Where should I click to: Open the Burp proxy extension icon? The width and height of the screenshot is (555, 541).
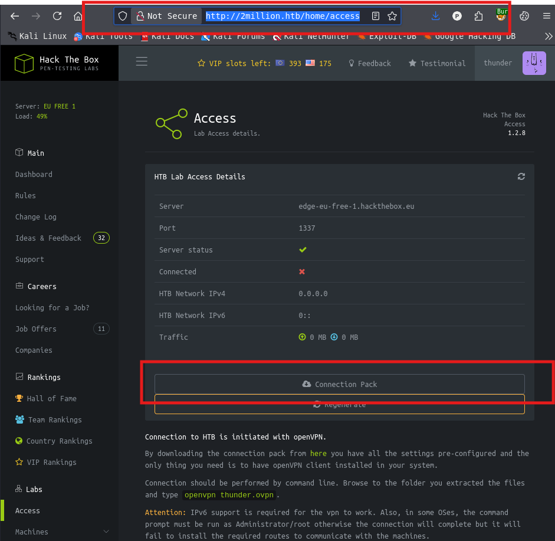click(501, 15)
